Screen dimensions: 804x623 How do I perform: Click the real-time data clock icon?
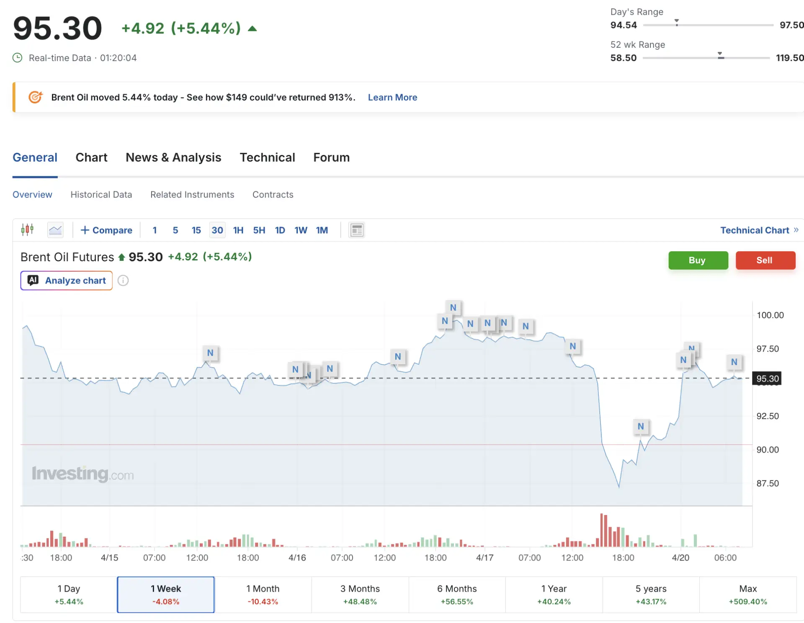click(18, 58)
